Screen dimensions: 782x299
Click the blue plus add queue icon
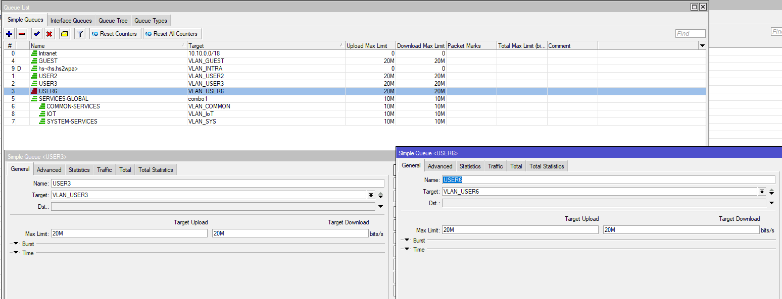point(9,34)
